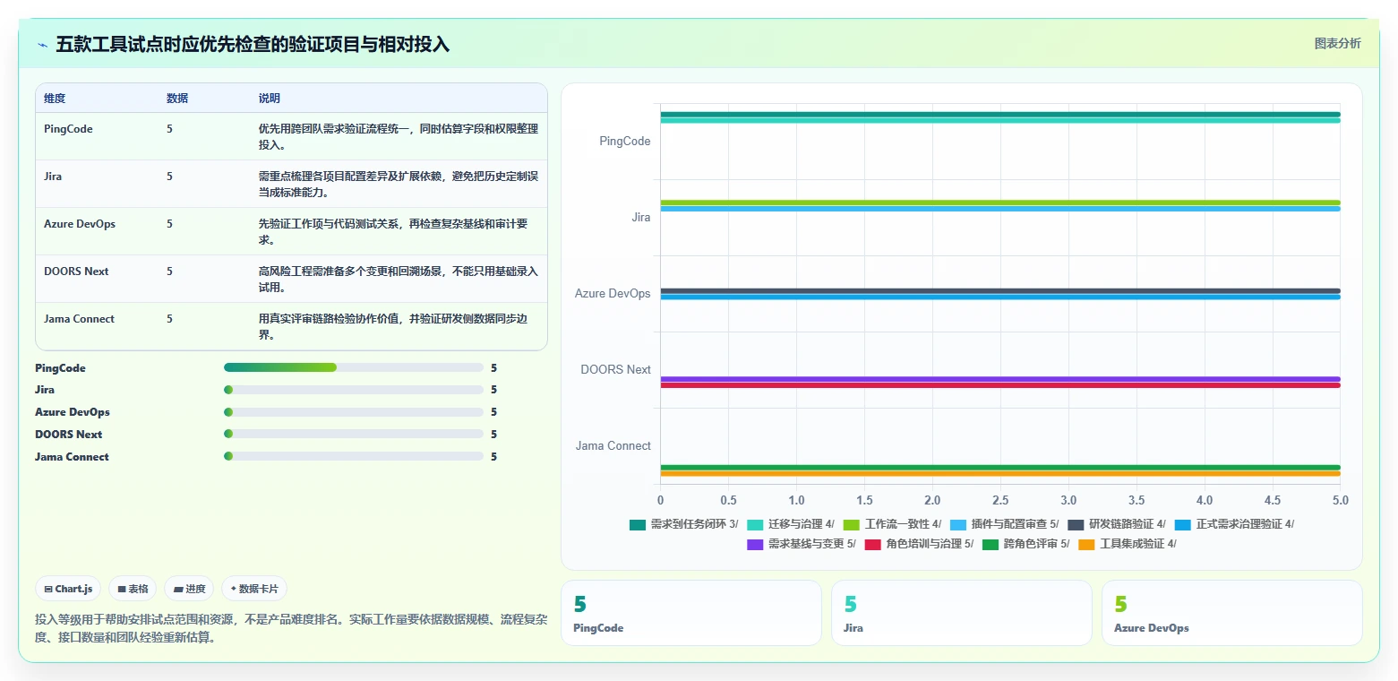
Task: Click the 图表分析 label in the header
Action: point(1337,44)
